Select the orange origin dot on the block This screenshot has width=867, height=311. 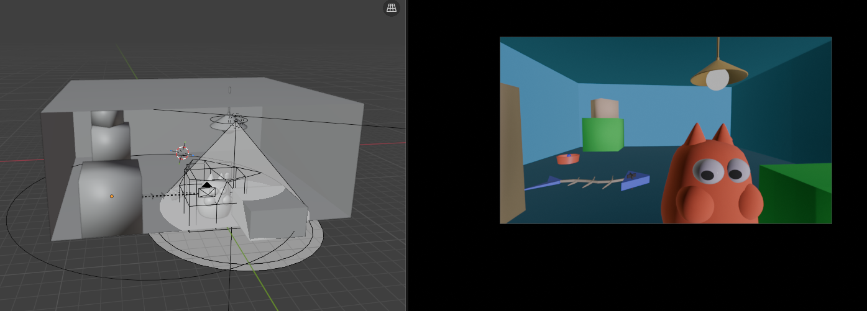pos(112,196)
